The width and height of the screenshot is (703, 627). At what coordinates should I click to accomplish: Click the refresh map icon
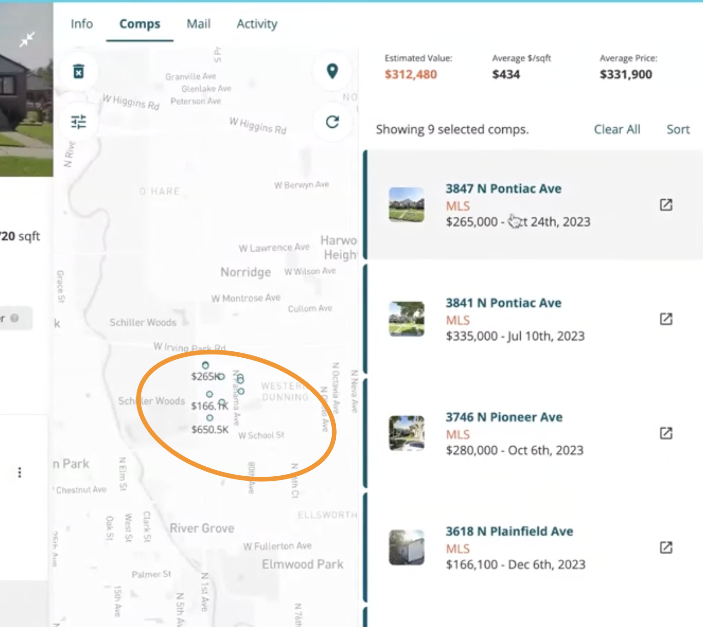pyautogui.click(x=332, y=122)
